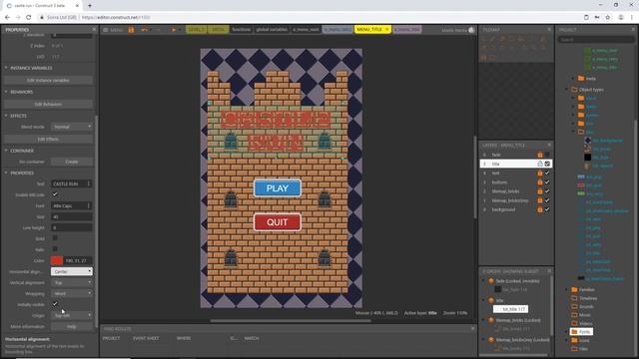
Task: Switch to the global variables tab
Action: coord(272,30)
